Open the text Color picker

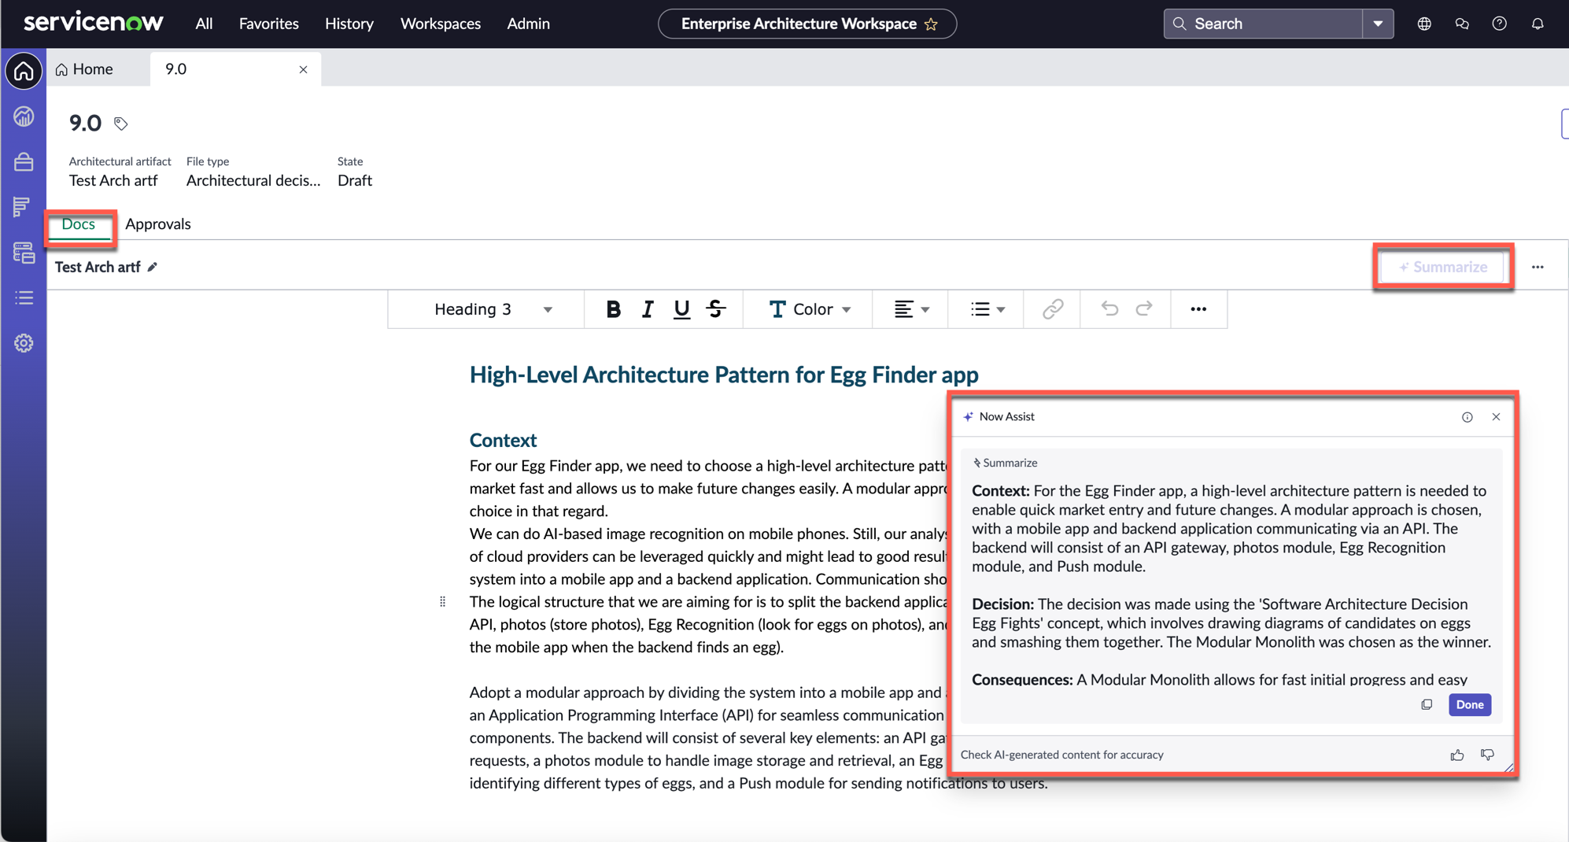tap(810, 309)
